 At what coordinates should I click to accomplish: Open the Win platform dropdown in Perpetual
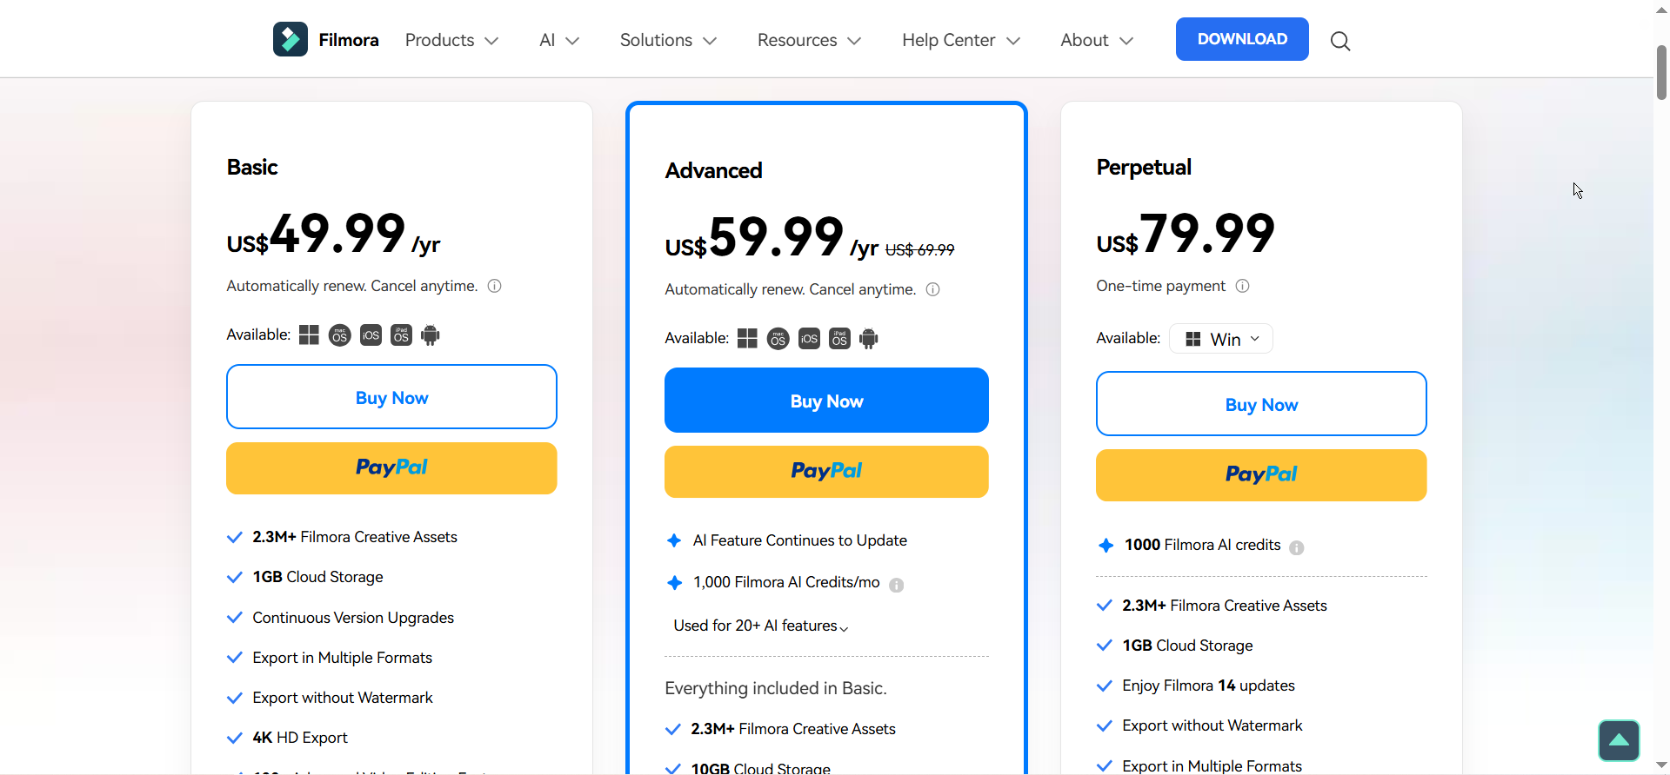1221,339
